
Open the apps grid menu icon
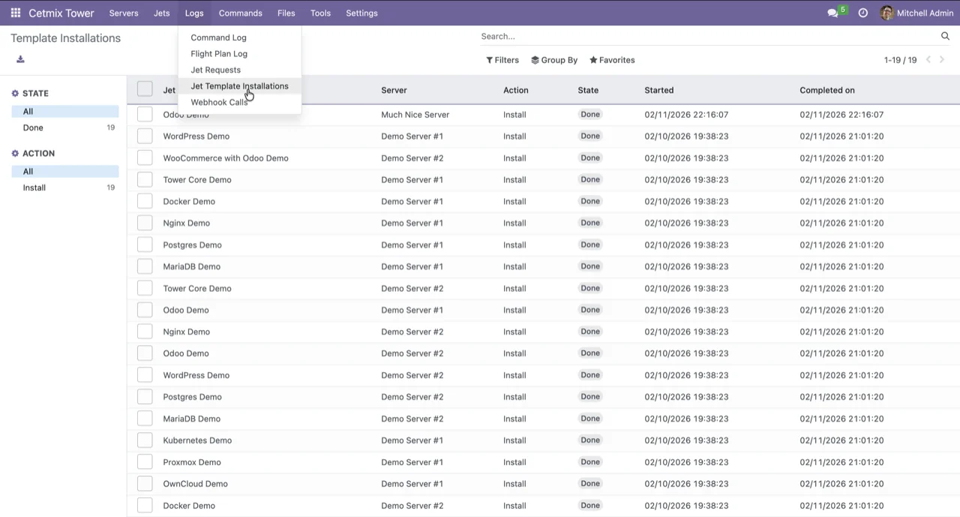[15, 13]
